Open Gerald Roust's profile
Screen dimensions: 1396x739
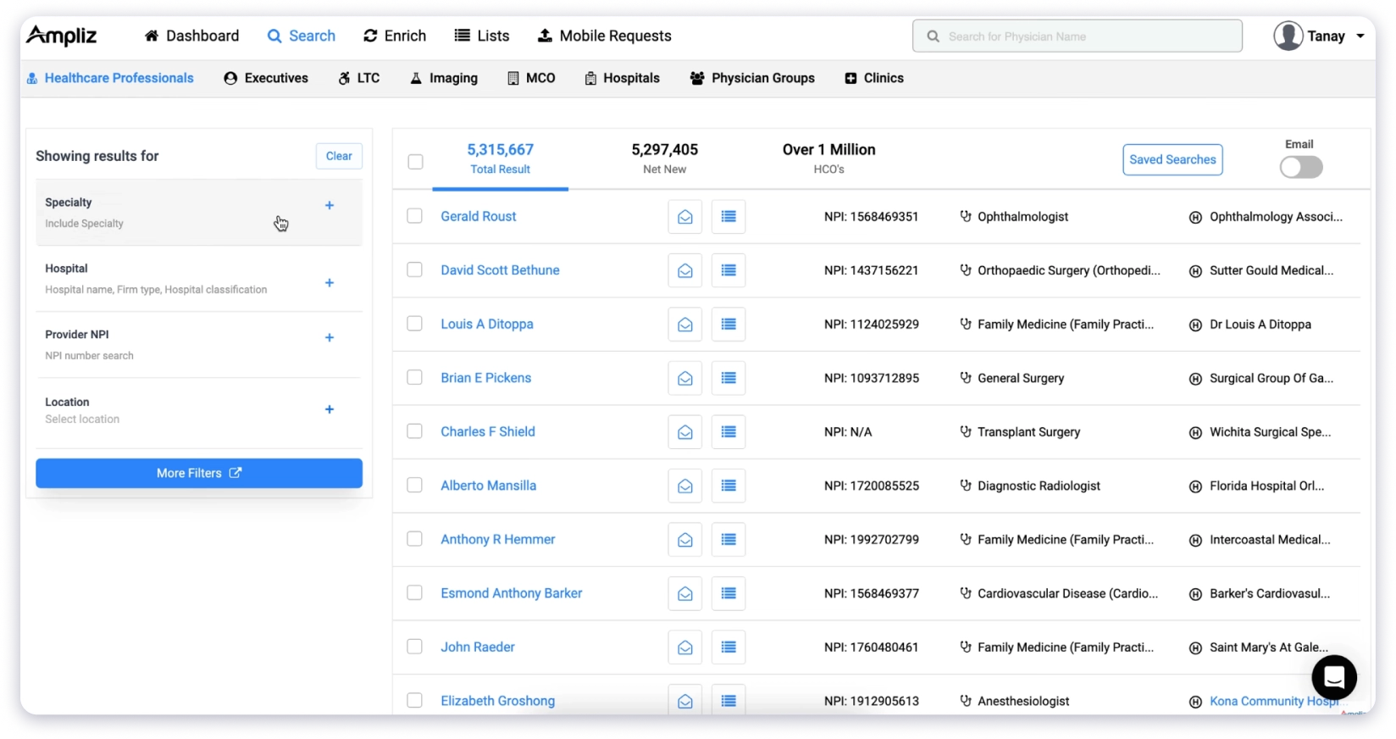click(x=479, y=216)
